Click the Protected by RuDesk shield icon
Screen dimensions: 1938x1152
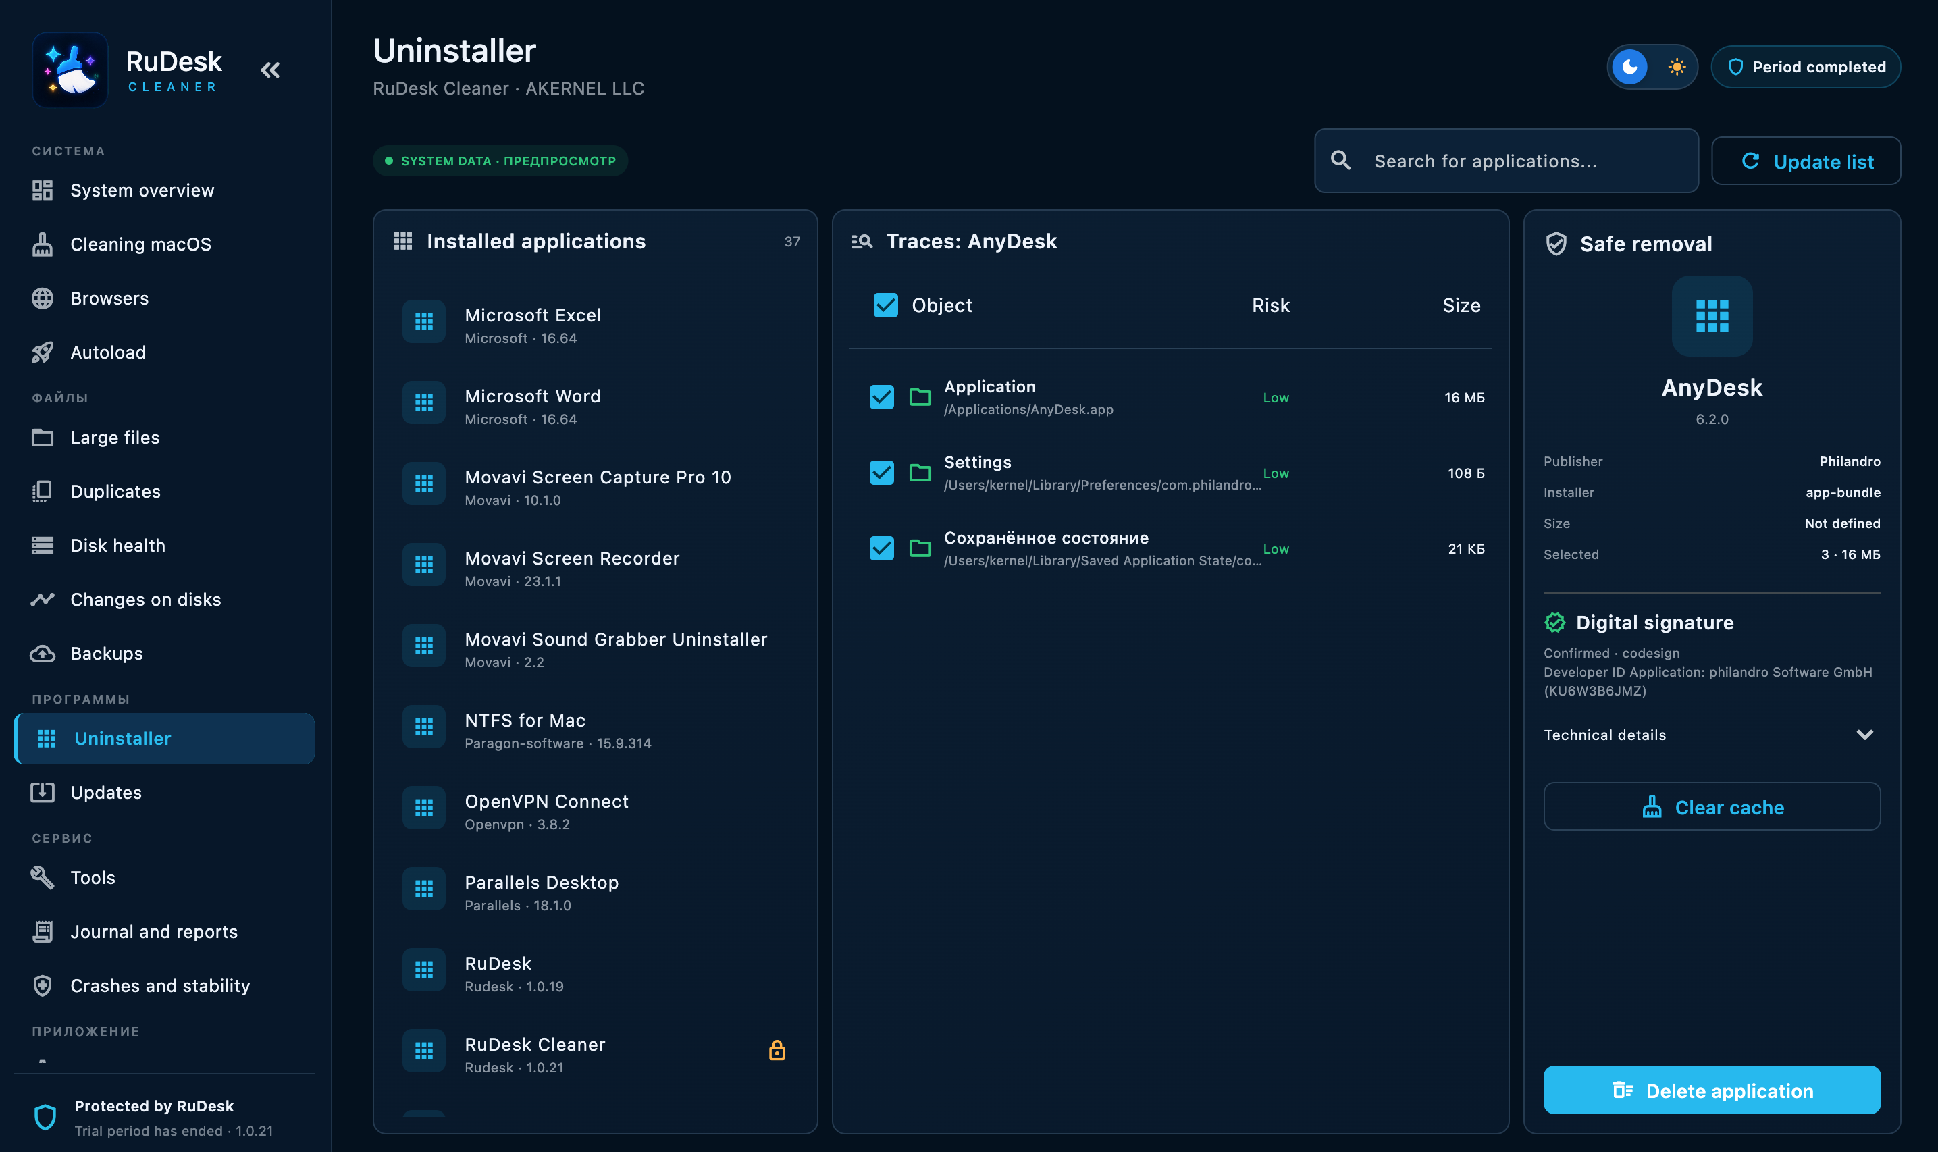click(45, 1117)
